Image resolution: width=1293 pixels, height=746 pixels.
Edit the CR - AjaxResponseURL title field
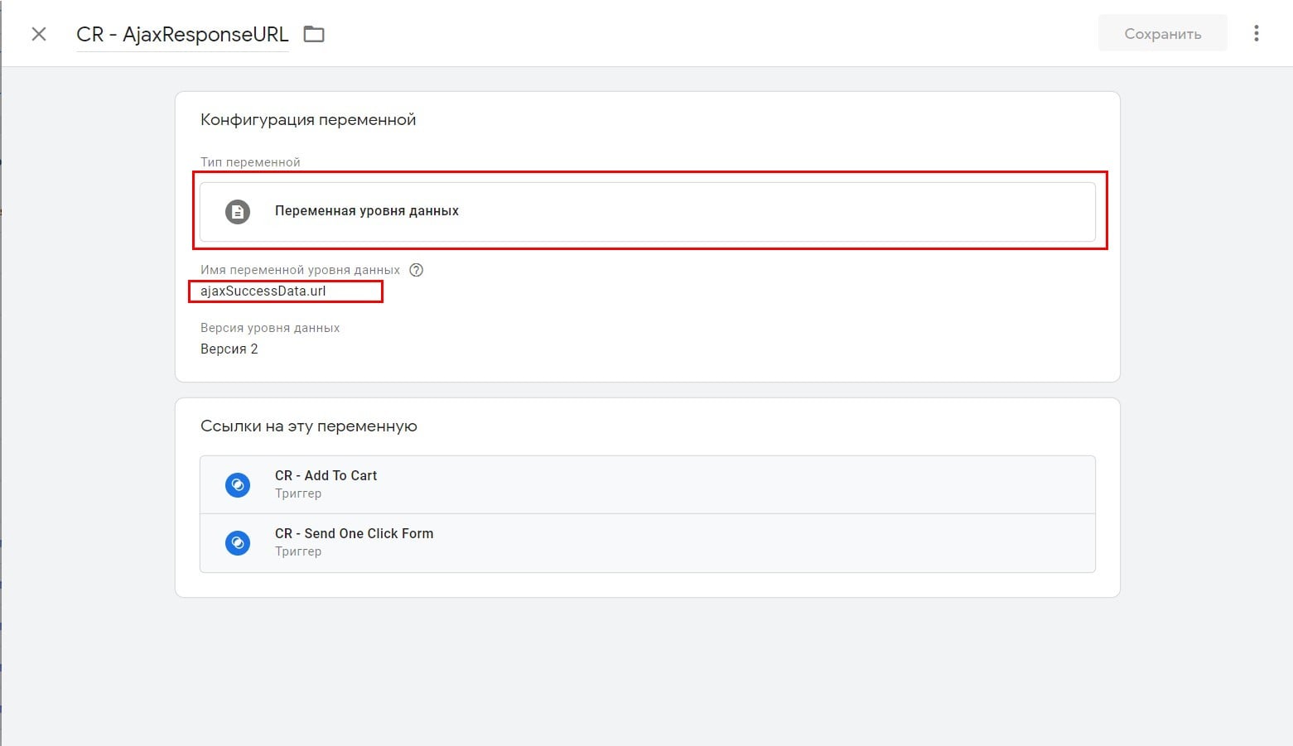click(182, 35)
